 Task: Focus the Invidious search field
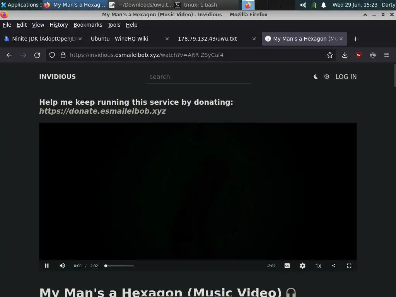coord(198,77)
